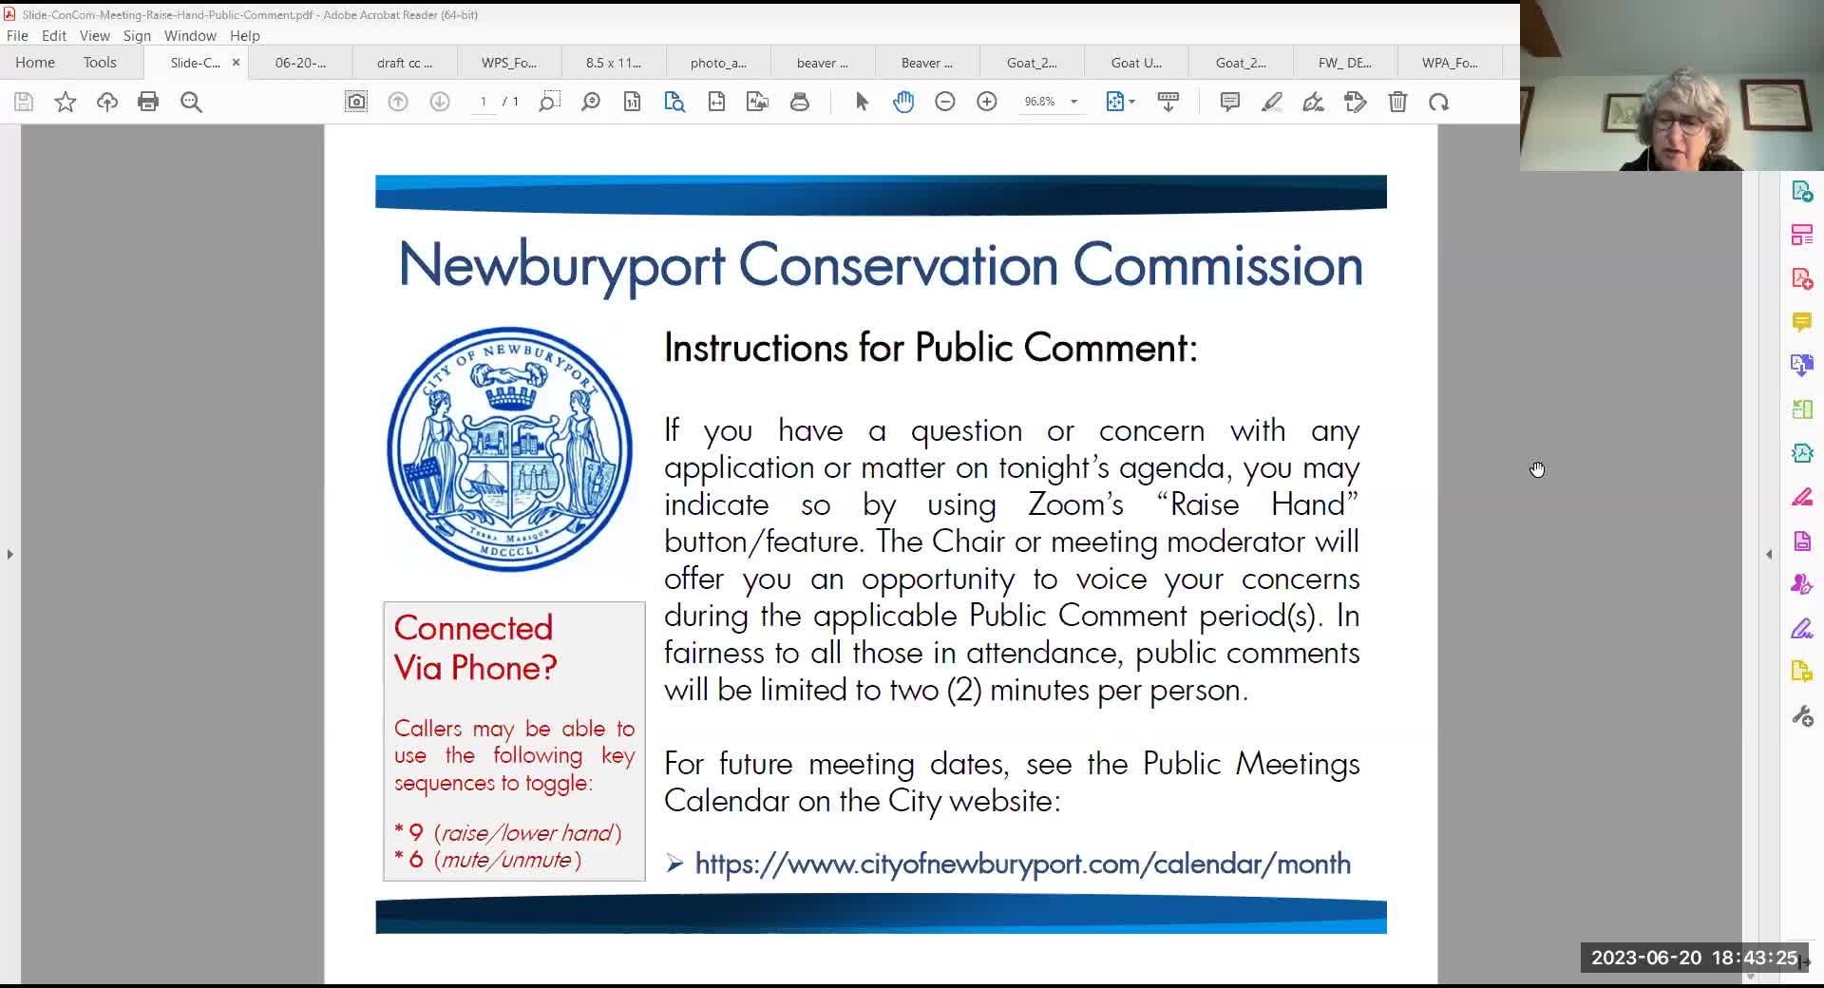Open Fill & Sign tool in right sidebar
This screenshot has height=988, width=1824.
[x=1802, y=629]
